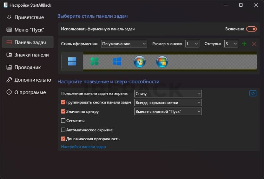Pick the Windows 10 logo start icon
This screenshot has width=264, height=179.
pyautogui.click(x=117, y=62)
